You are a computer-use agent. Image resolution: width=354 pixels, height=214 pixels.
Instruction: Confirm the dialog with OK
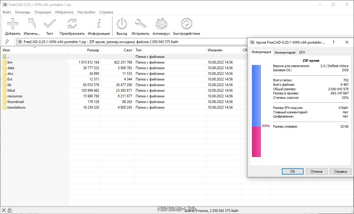(x=293, y=171)
